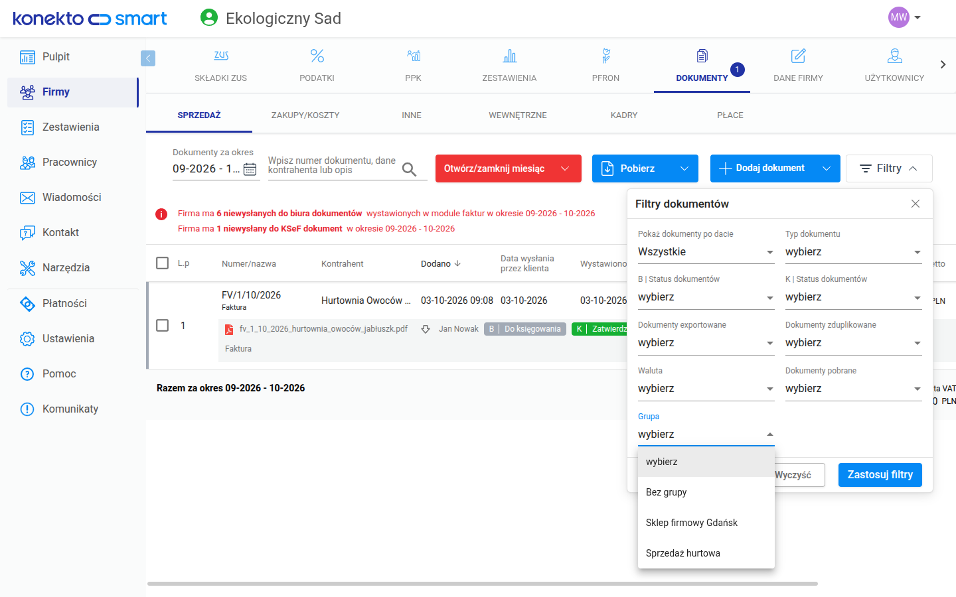Collapse the Filtry button
956x597 pixels.
tap(889, 168)
